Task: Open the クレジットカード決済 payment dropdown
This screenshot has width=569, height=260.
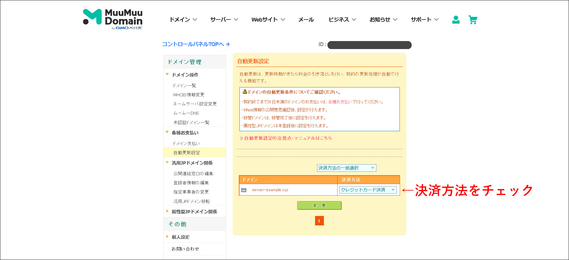Action: tap(368, 190)
